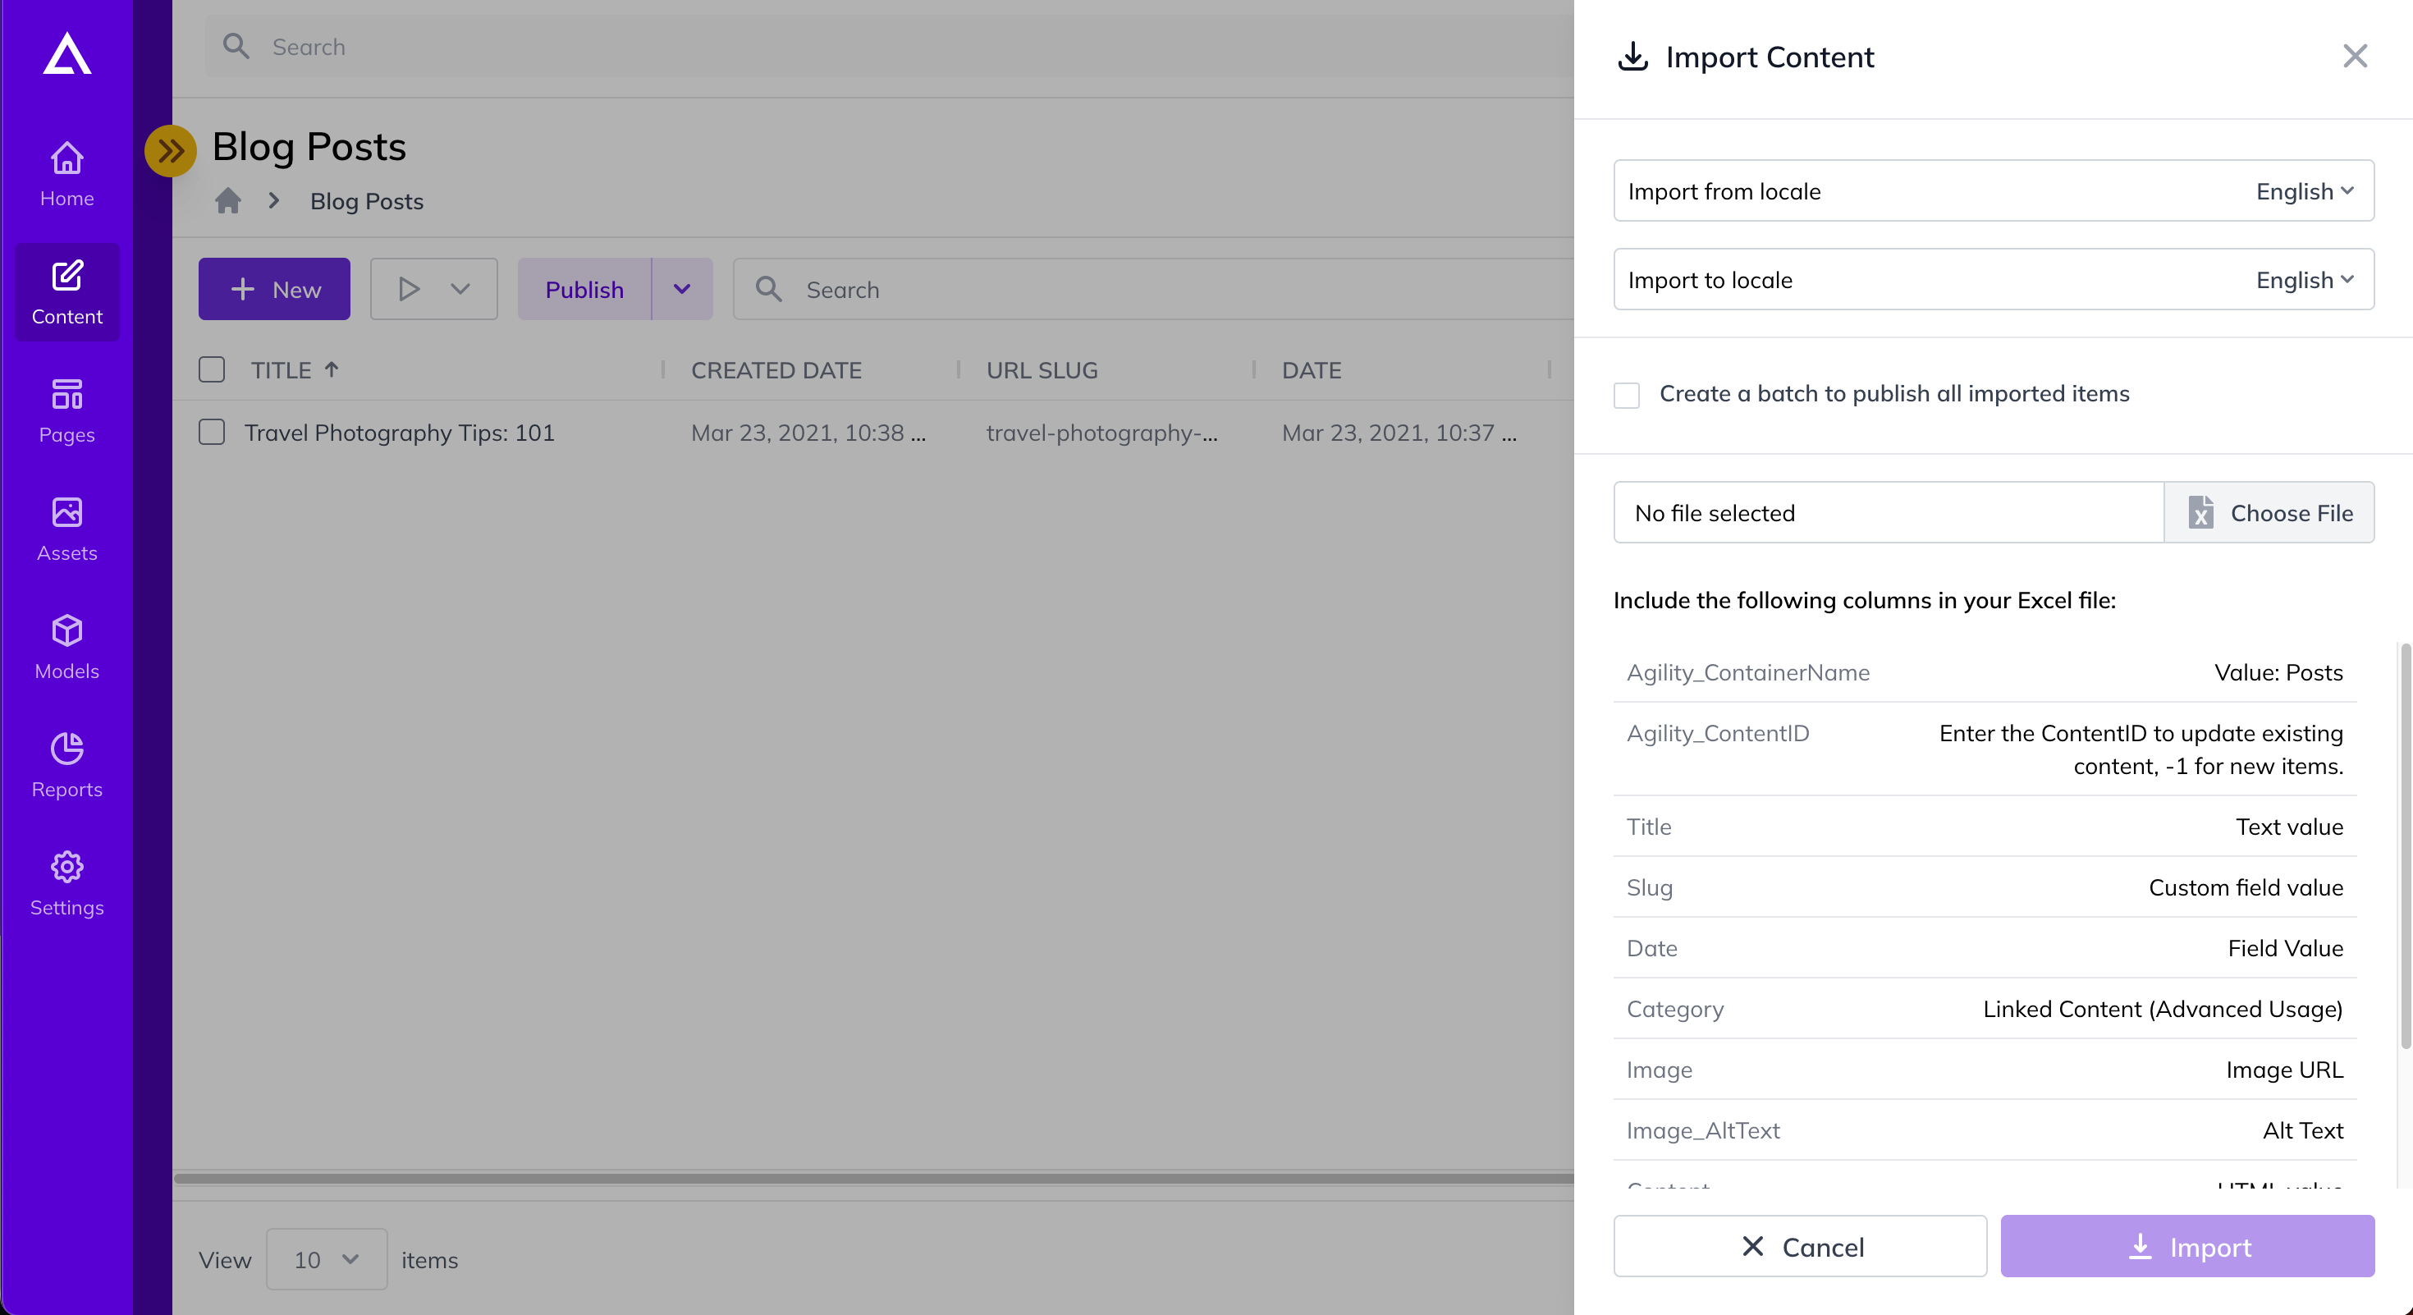Click the Agility_ContentID column row
2413x1315 pixels.
coord(1985,749)
